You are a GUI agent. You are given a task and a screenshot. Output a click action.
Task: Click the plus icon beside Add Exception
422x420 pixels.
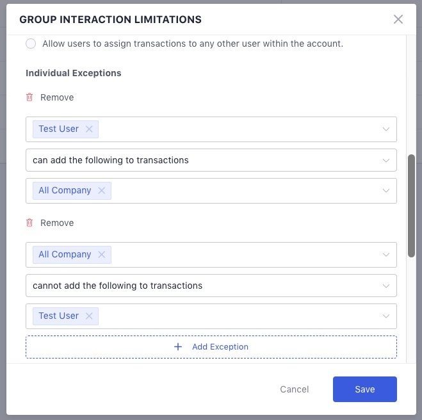point(178,347)
